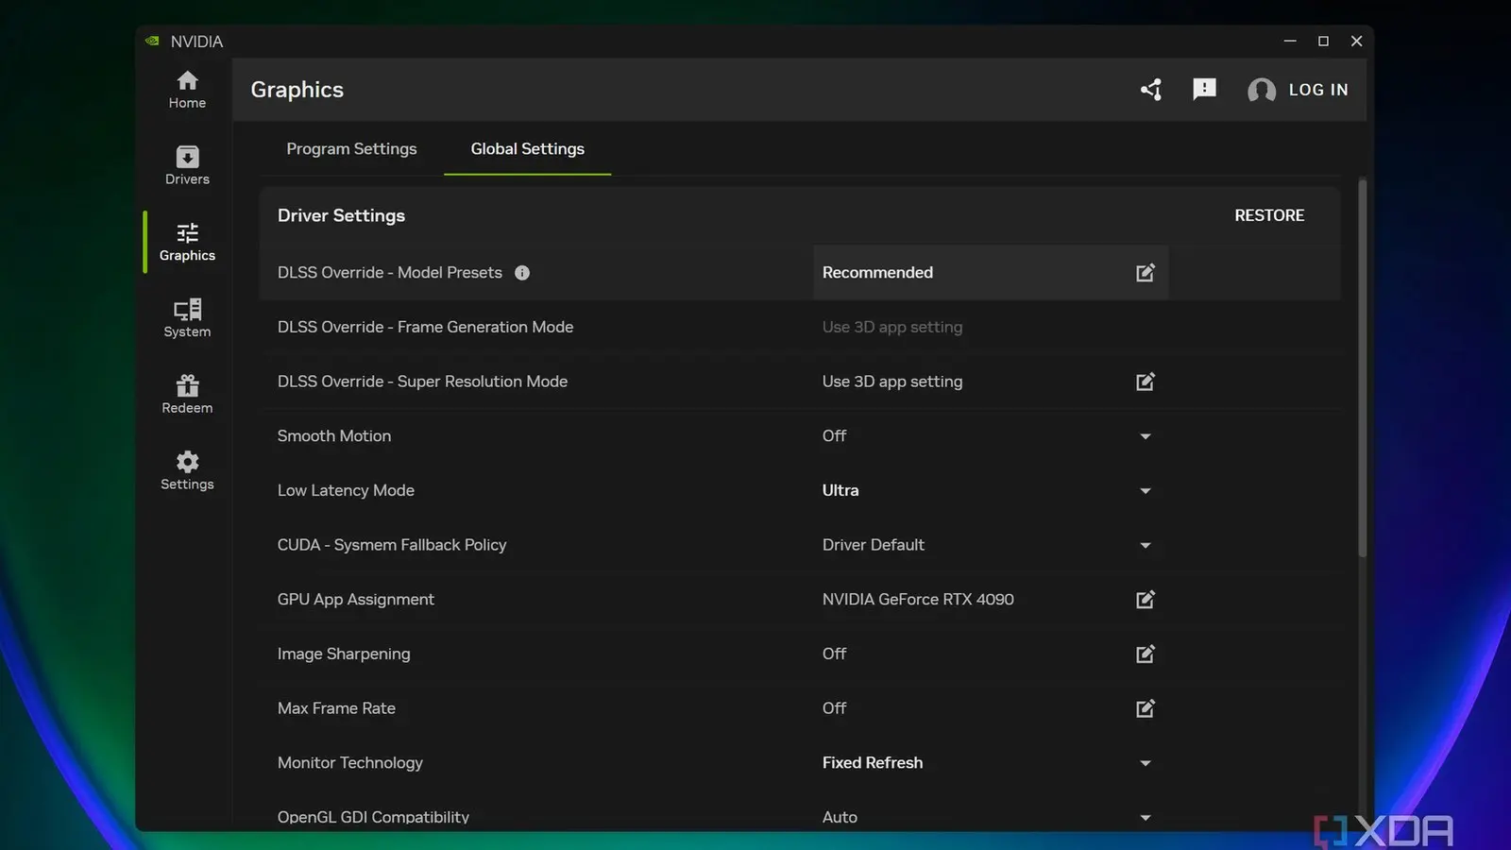Click the 'Fixed Refresh' value
Viewport: 1511px width, 850px height.
click(x=873, y=763)
